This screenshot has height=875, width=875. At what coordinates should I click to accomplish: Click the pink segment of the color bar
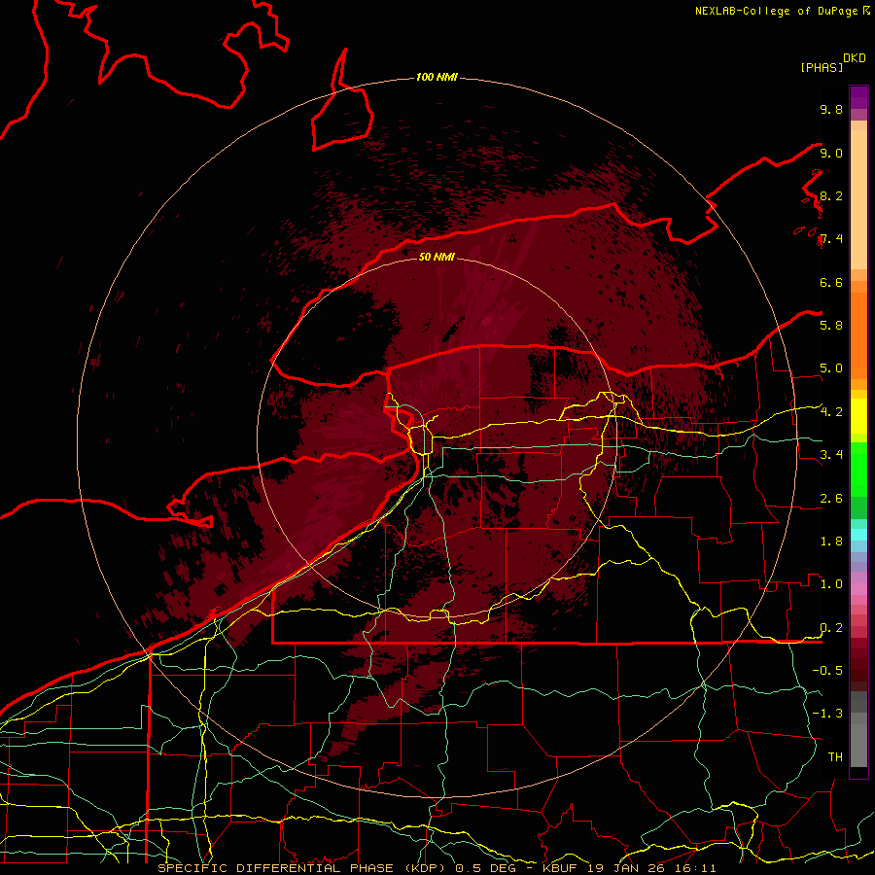[858, 589]
